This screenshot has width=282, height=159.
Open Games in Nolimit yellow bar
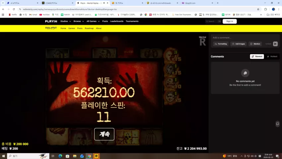point(71,28)
